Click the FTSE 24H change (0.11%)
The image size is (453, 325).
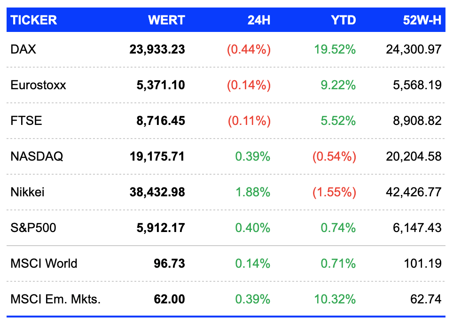(x=250, y=121)
